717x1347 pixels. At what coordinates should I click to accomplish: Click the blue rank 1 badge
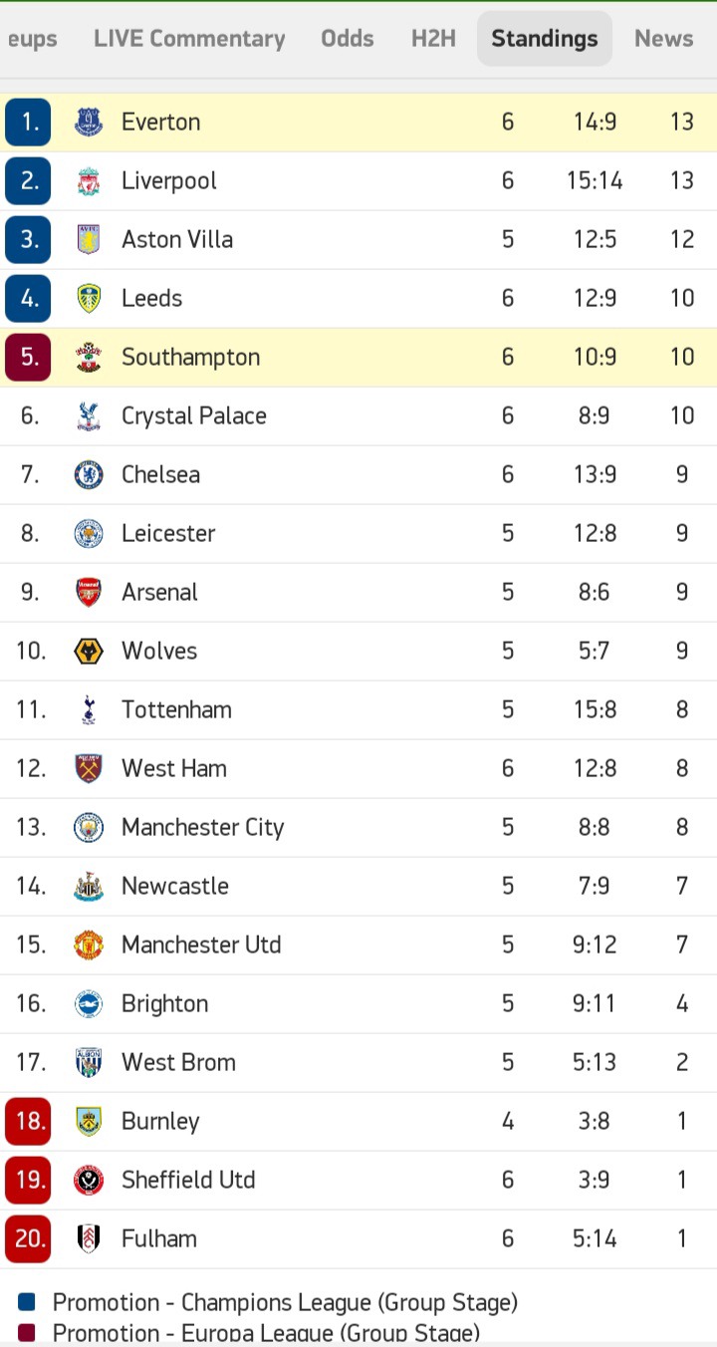pos(28,123)
